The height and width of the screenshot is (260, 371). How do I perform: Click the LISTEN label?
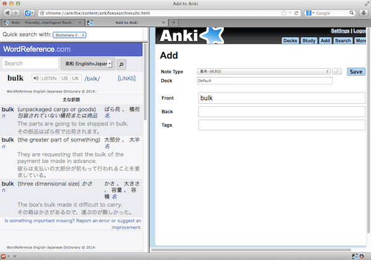tap(49, 78)
